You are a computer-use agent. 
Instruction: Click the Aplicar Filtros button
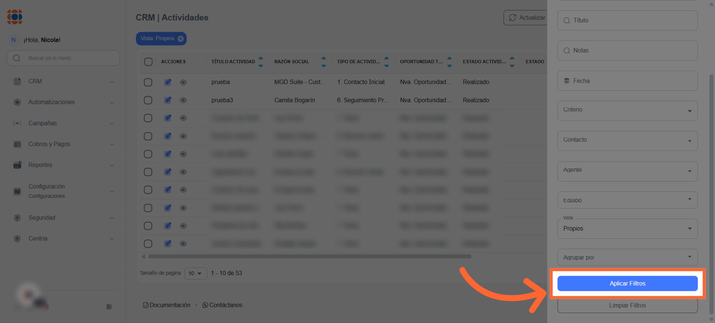pos(627,283)
